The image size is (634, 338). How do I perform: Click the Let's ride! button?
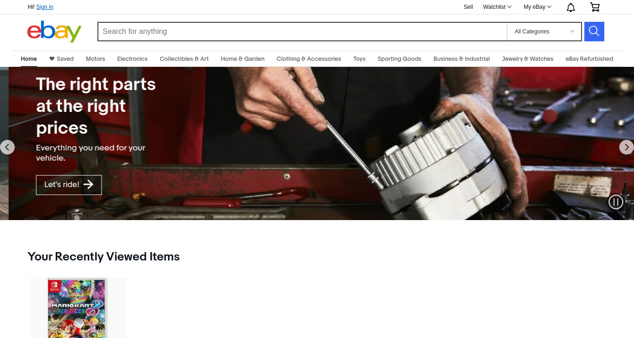[x=69, y=185]
